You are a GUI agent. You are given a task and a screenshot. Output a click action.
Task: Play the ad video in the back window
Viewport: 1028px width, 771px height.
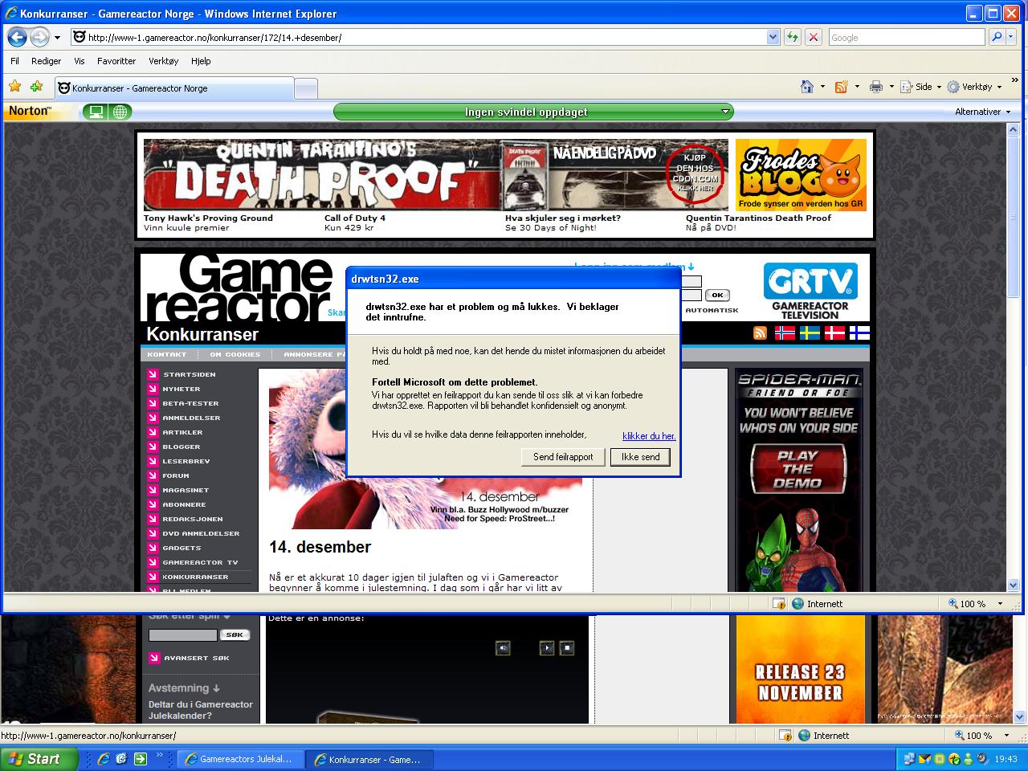547,648
